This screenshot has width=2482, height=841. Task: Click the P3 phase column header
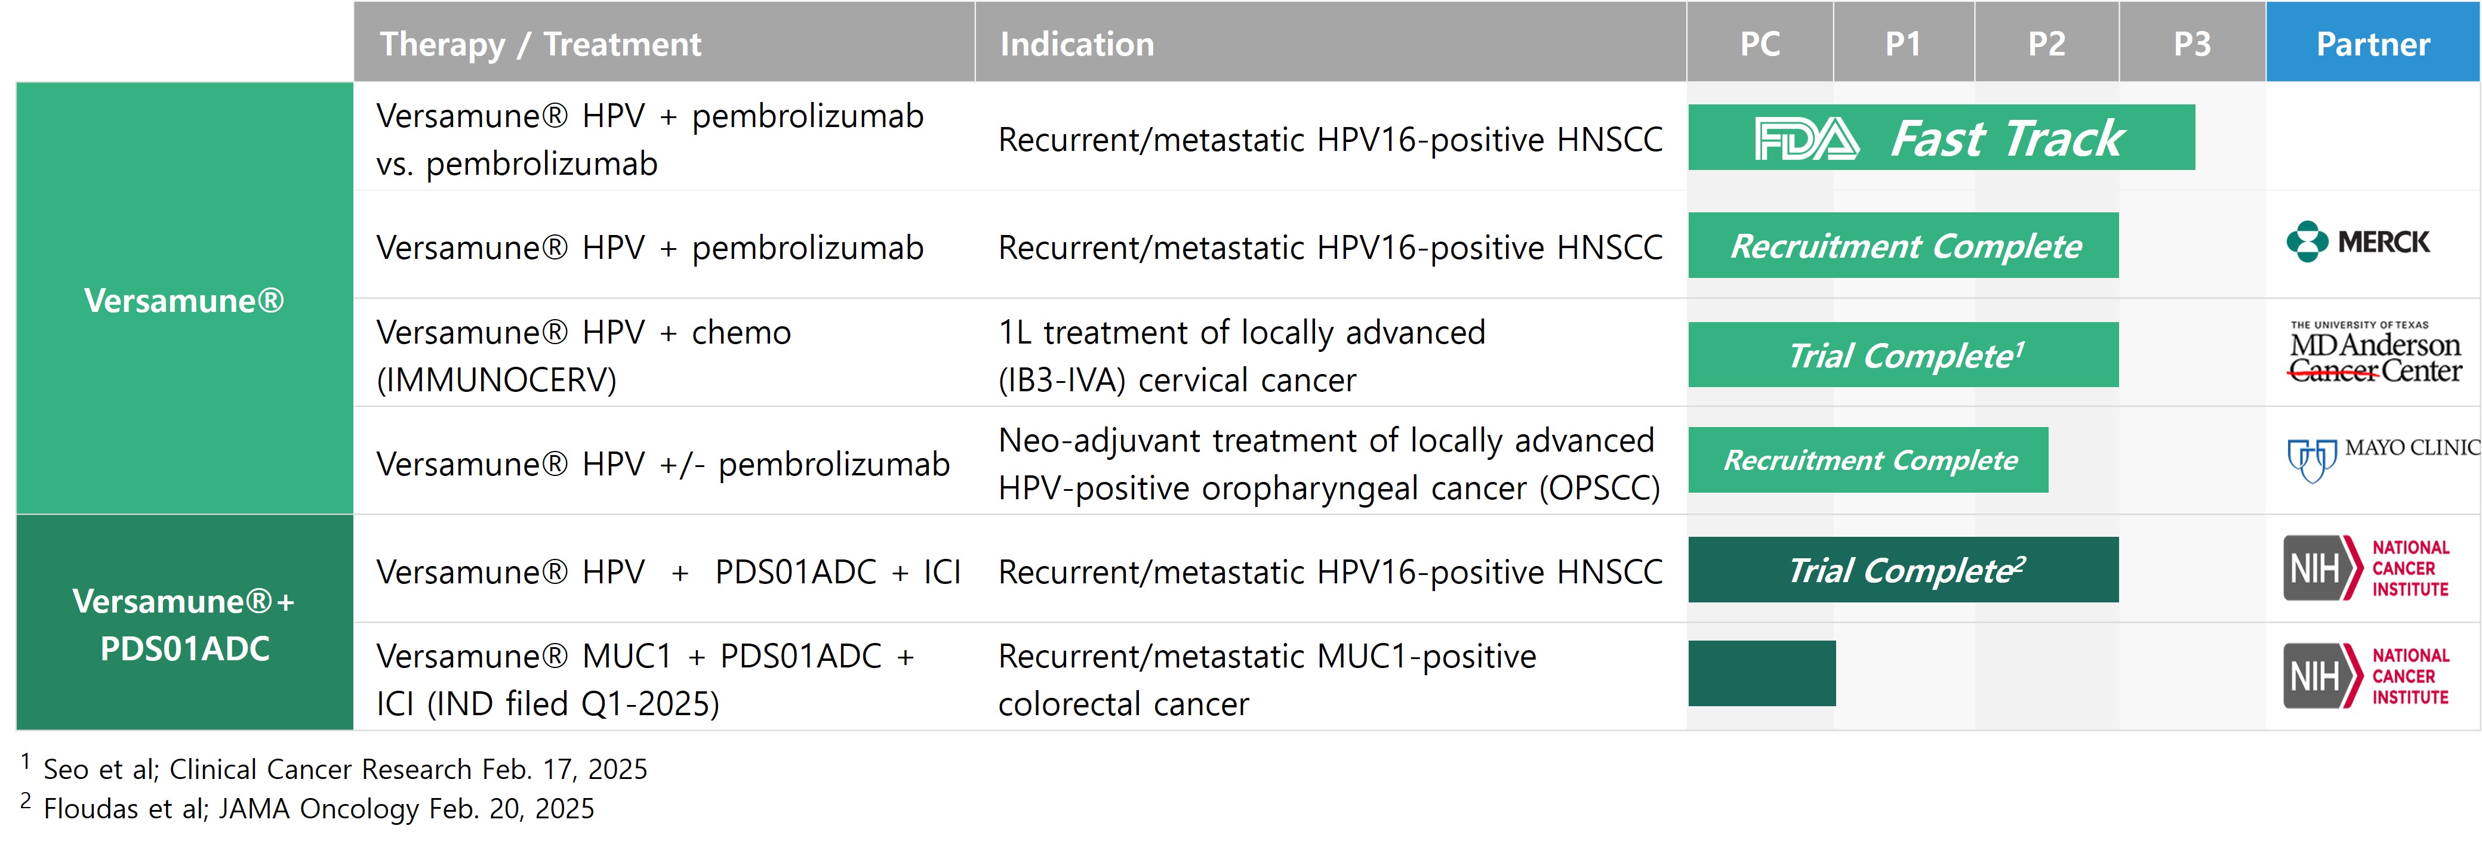[x=2191, y=44]
